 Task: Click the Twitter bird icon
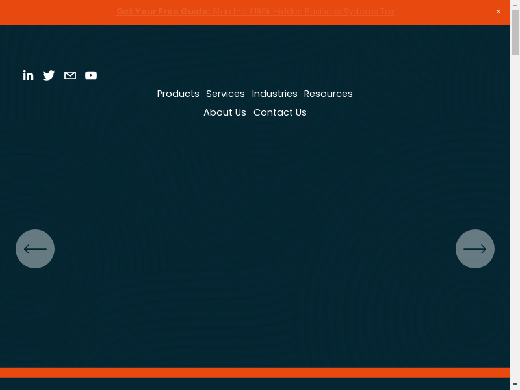click(x=49, y=75)
